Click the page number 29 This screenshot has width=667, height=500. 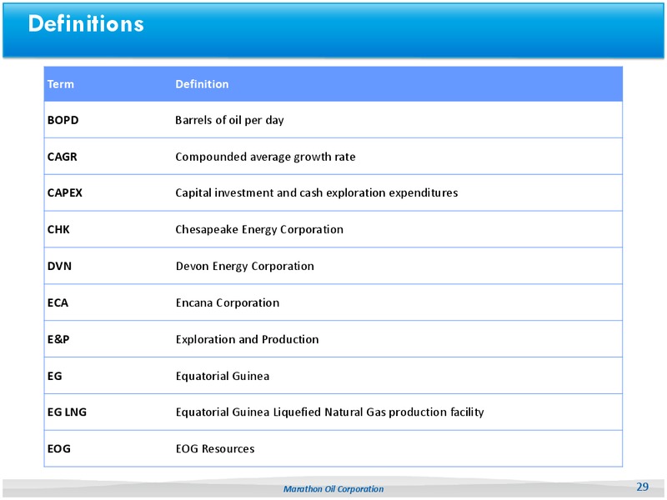[642, 487]
